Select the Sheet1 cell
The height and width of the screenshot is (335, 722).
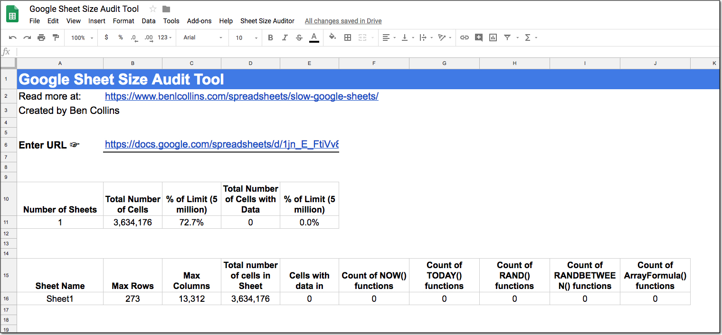[x=60, y=298]
